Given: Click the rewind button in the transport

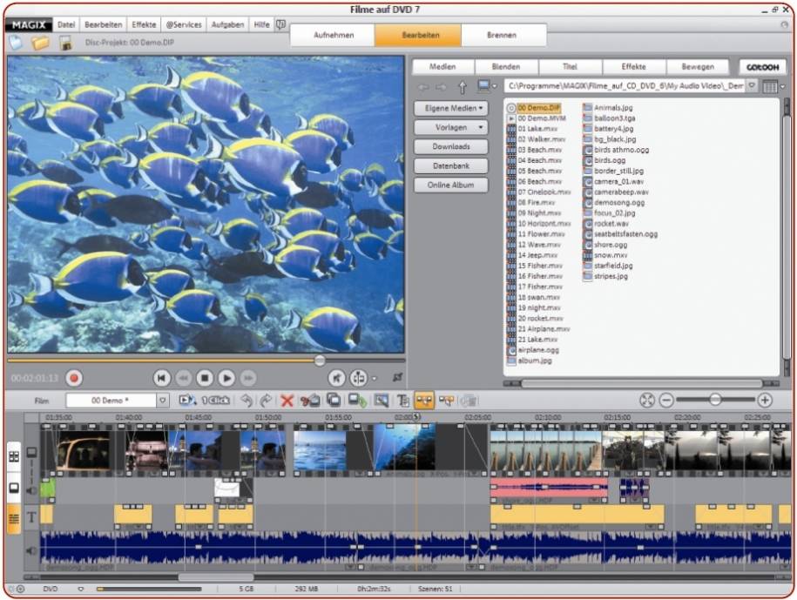Looking at the screenshot, I should (x=184, y=378).
